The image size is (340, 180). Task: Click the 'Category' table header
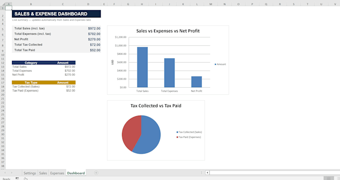pyautogui.click(x=31, y=63)
